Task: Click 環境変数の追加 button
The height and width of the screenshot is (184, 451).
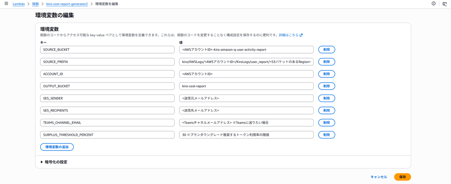Action: coord(57,147)
